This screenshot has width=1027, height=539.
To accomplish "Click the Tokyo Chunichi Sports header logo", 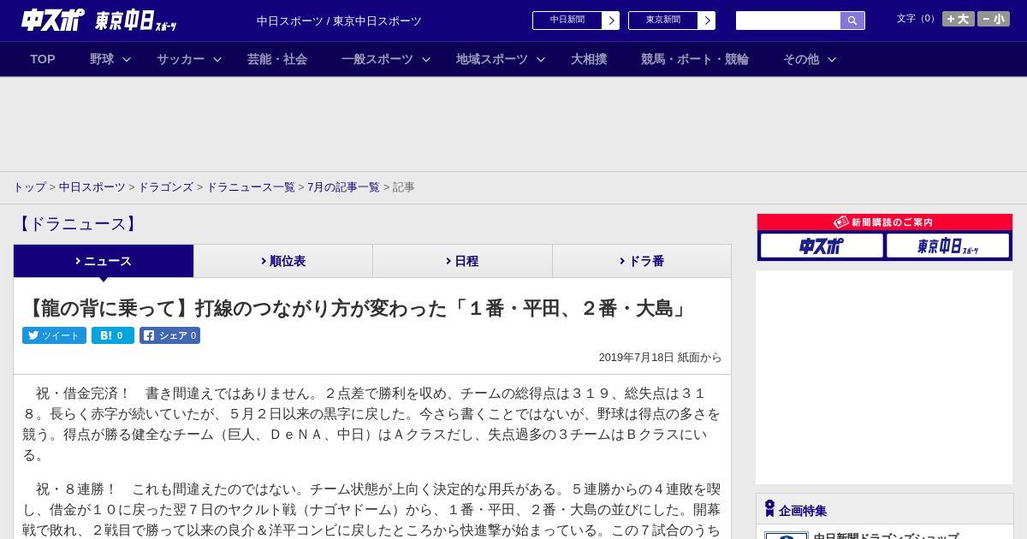I will coord(136,21).
